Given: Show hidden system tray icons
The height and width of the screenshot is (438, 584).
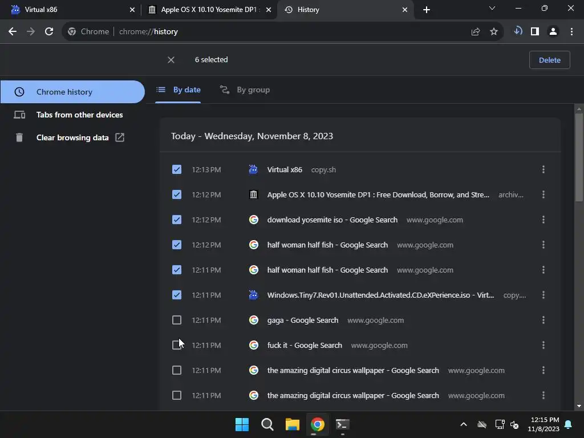Looking at the screenshot, I should (x=463, y=424).
